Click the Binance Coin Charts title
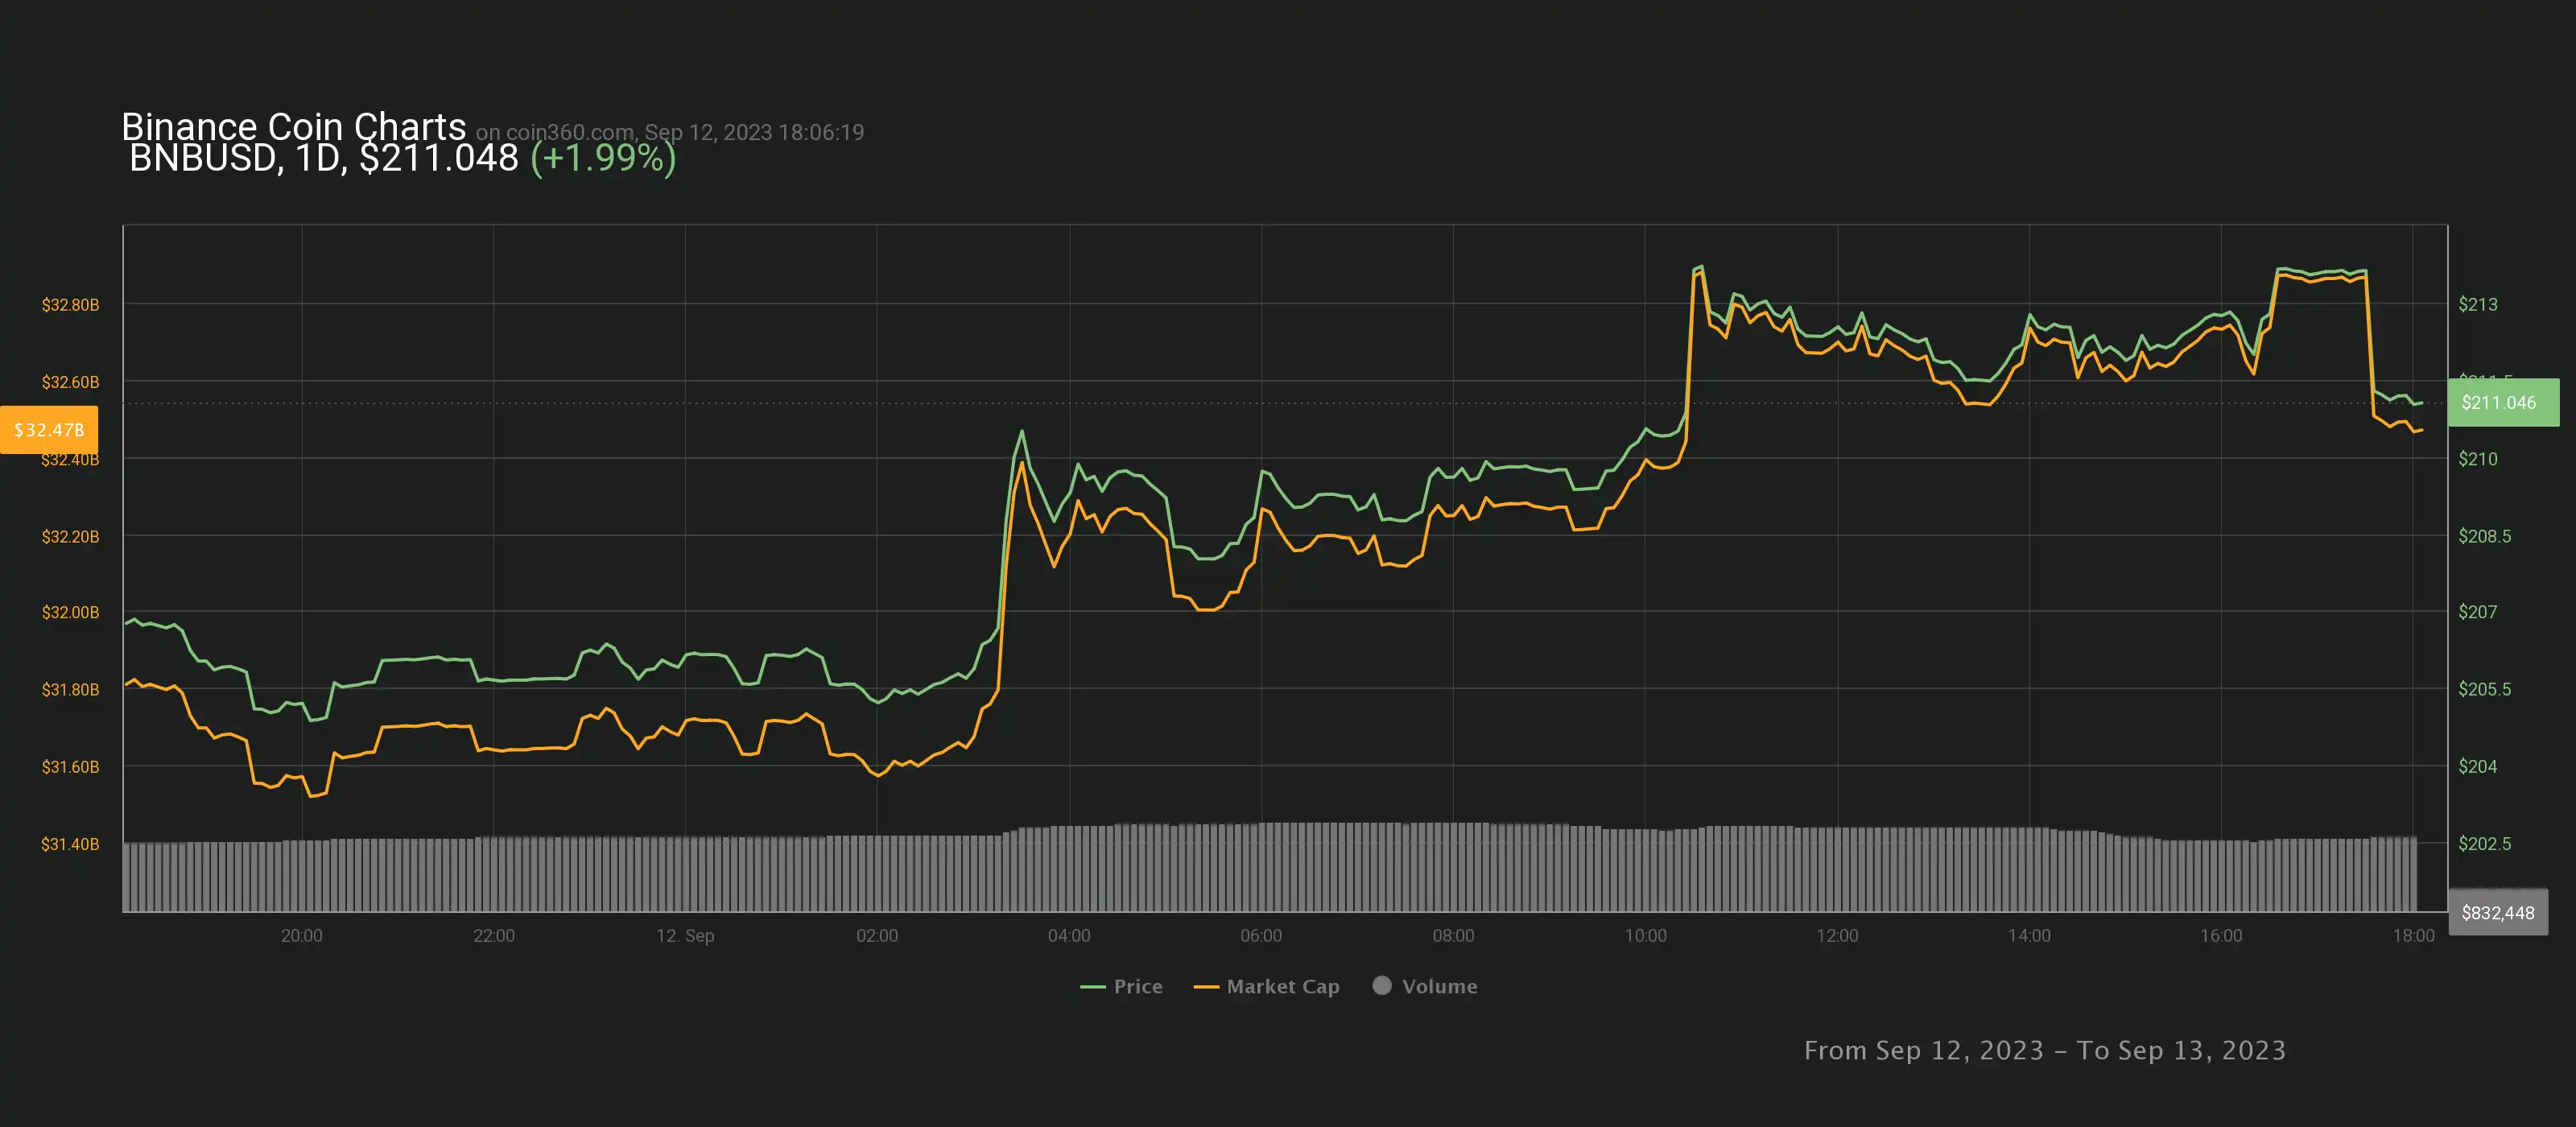Image resolution: width=2576 pixels, height=1127 pixels. [293, 126]
